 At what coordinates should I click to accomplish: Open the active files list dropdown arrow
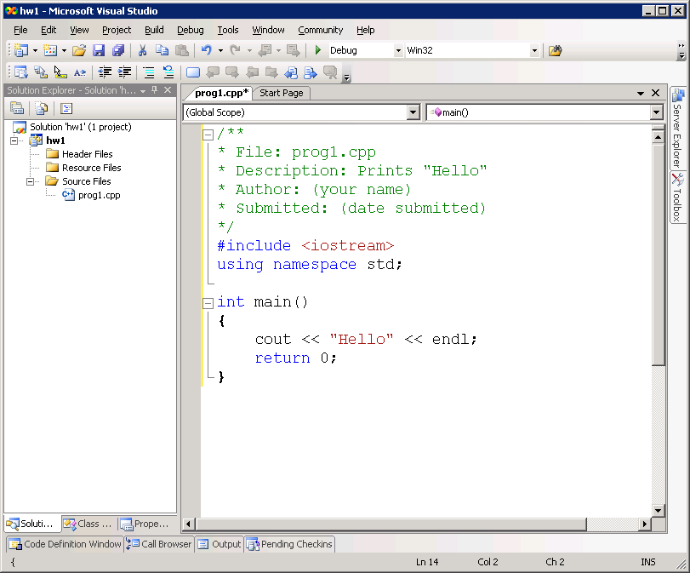click(641, 93)
